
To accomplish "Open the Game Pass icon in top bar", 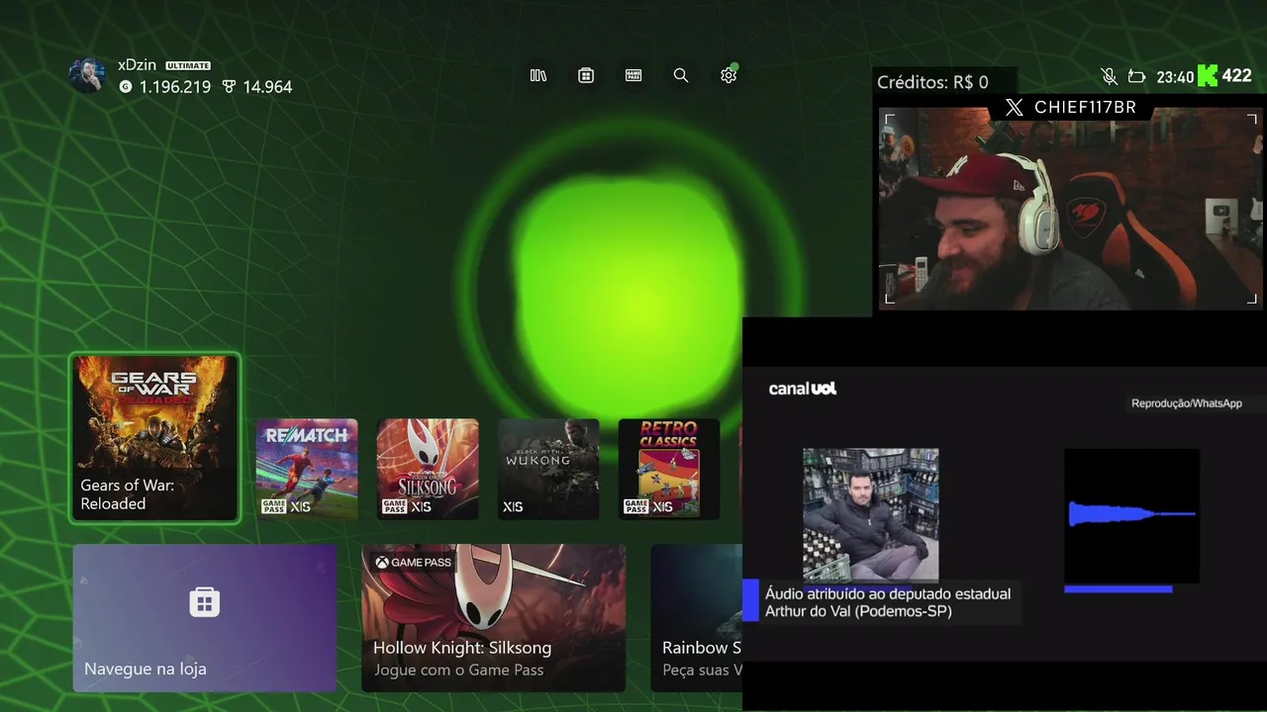I will point(633,75).
